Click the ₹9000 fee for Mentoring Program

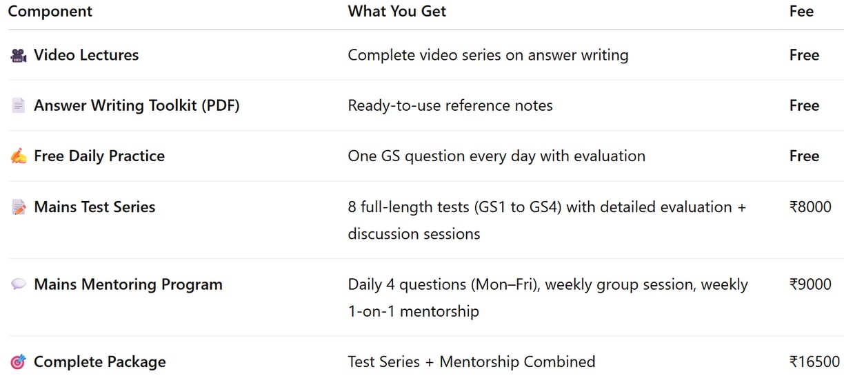pyautogui.click(x=810, y=284)
